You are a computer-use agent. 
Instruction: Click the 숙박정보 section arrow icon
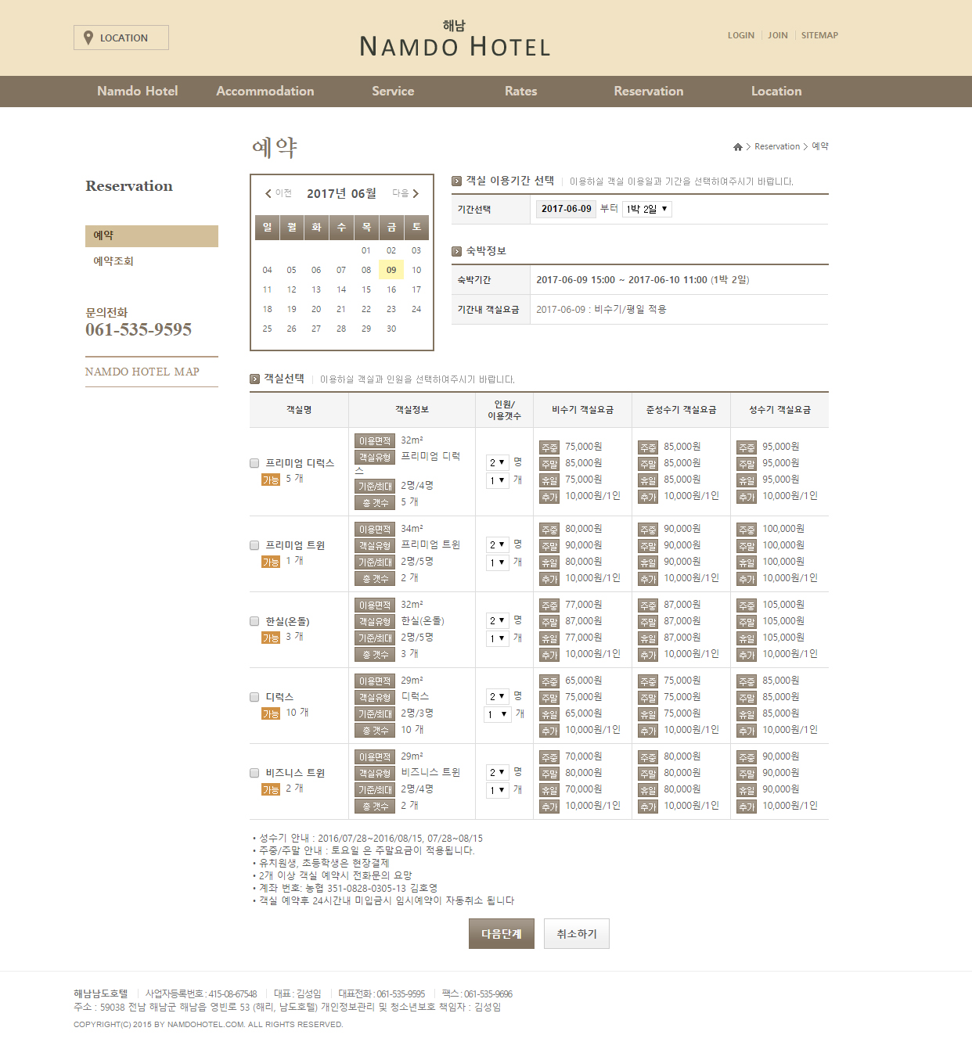point(457,251)
